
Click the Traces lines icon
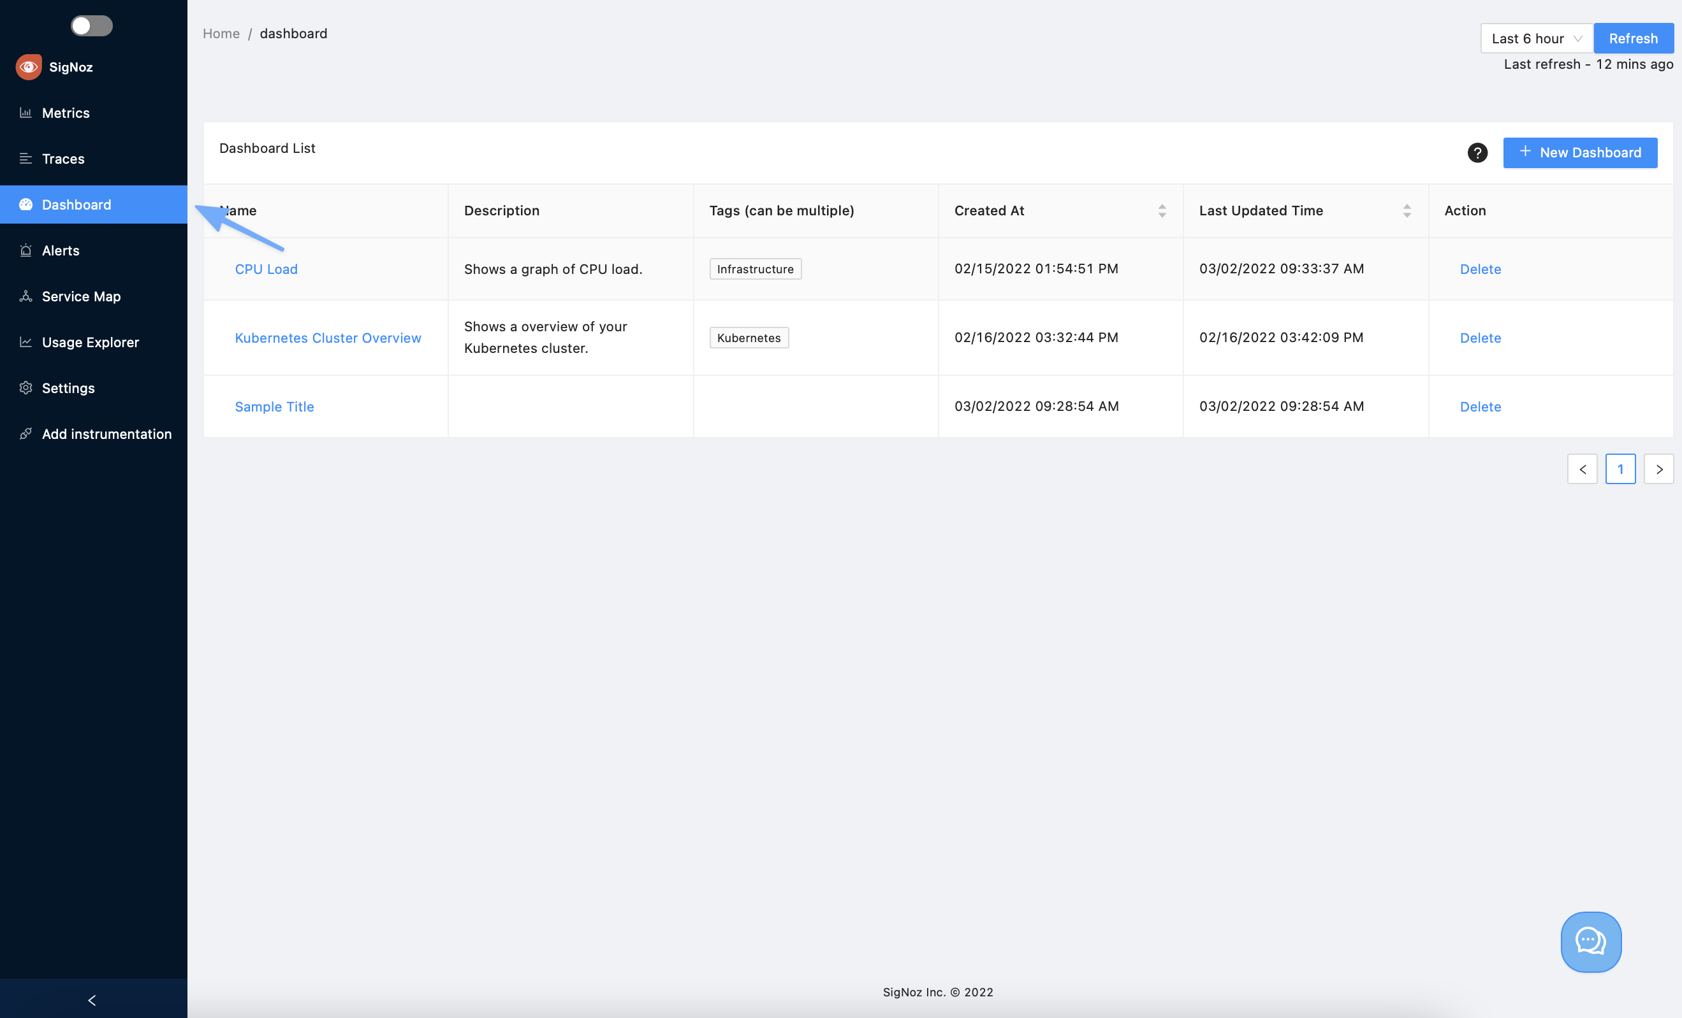click(26, 158)
